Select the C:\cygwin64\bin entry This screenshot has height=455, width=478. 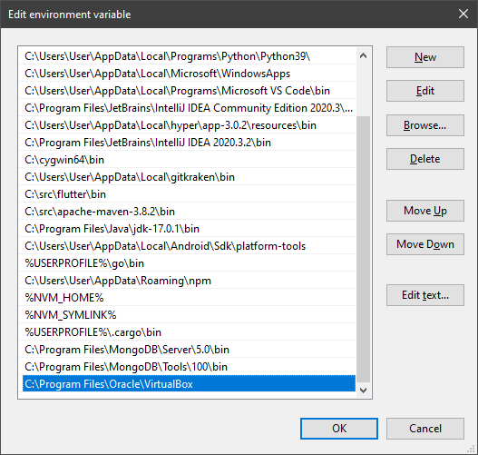pyautogui.click(x=188, y=160)
